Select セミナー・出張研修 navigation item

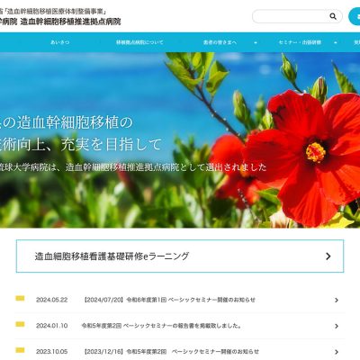300,42
